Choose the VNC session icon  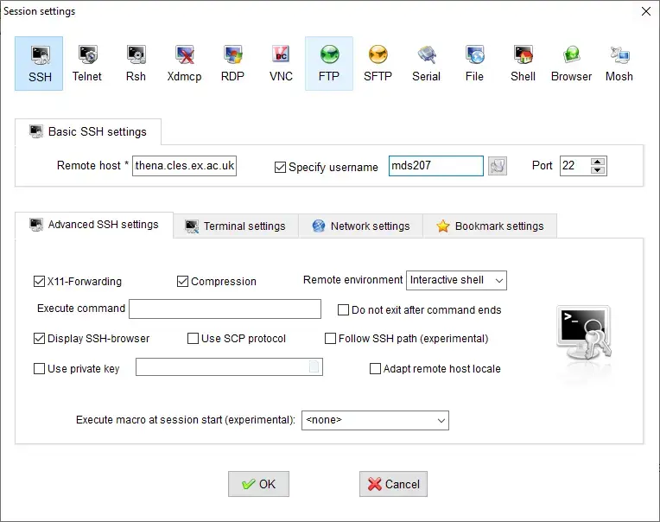281,64
